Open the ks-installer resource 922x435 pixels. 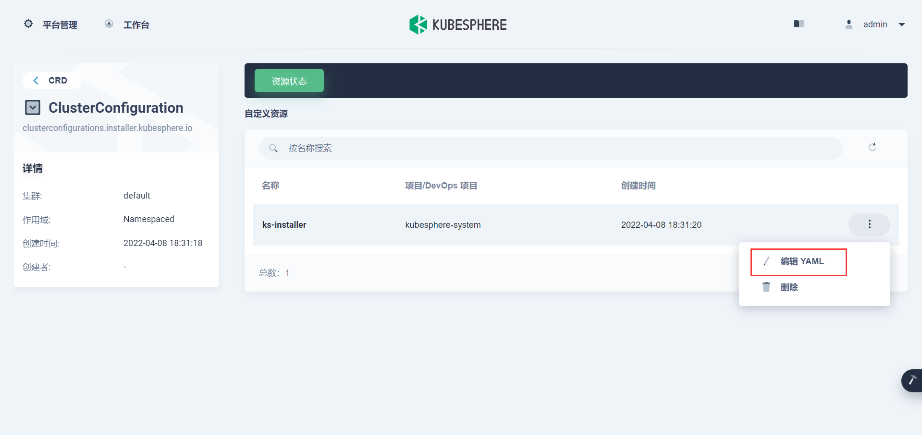coord(284,224)
